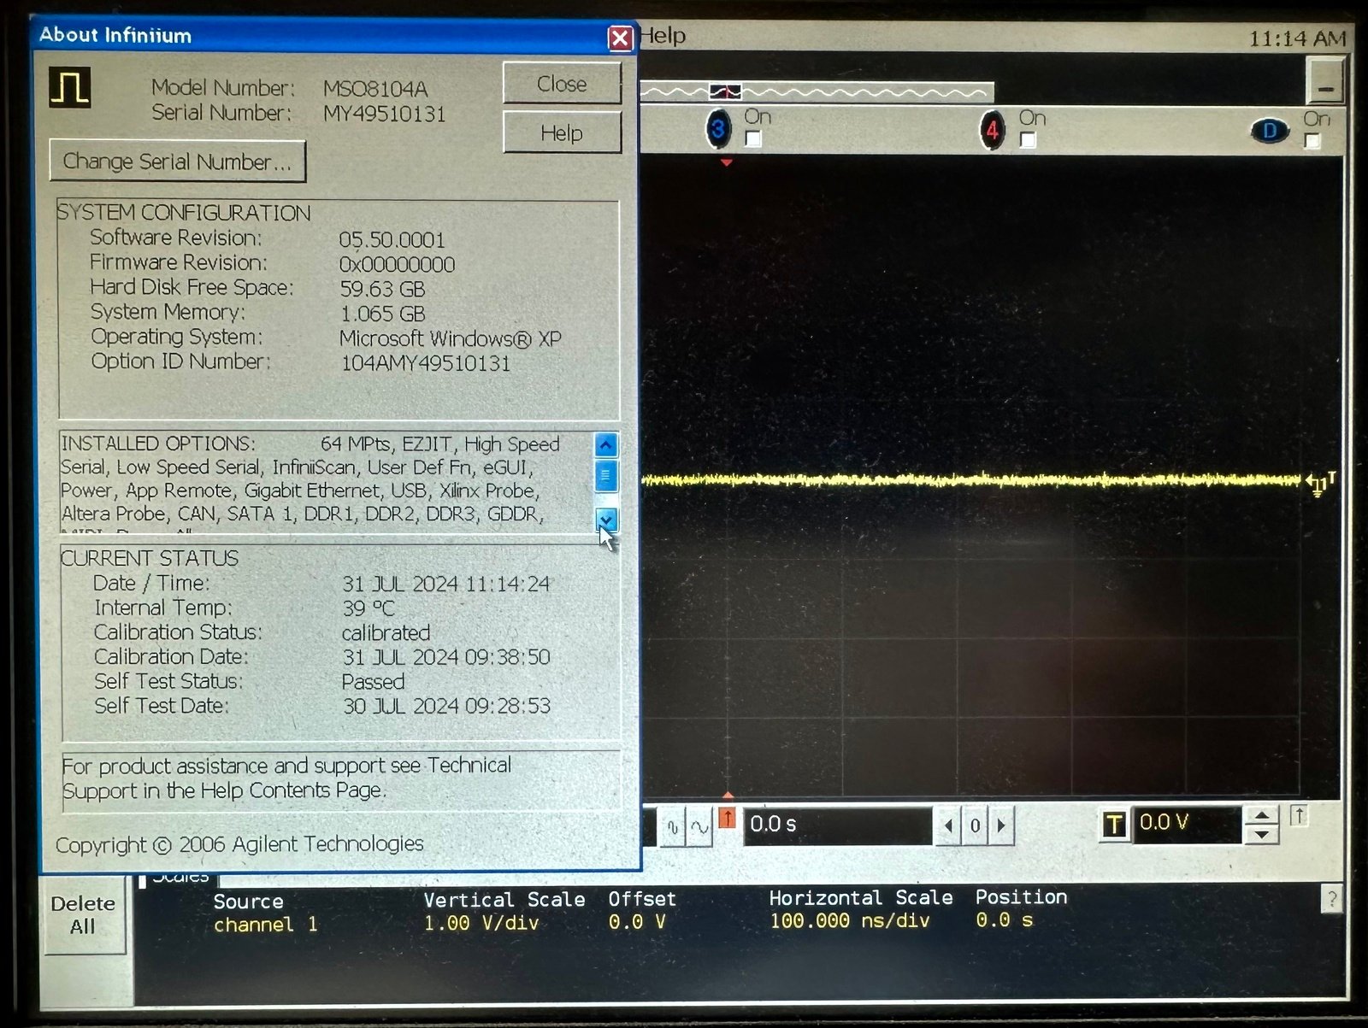The width and height of the screenshot is (1368, 1028).
Task: Click the zero horizontal position button
Action: tap(975, 825)
